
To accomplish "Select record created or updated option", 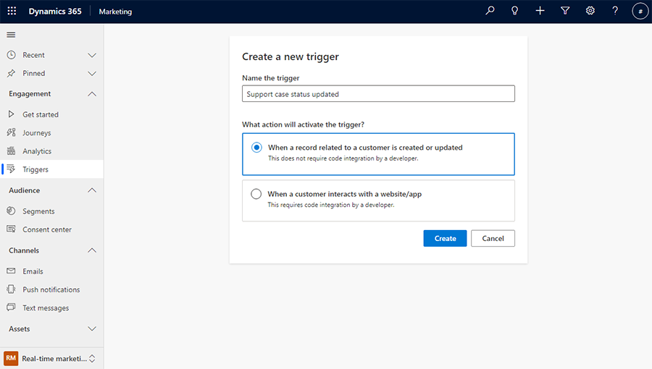I will [256, 148].
